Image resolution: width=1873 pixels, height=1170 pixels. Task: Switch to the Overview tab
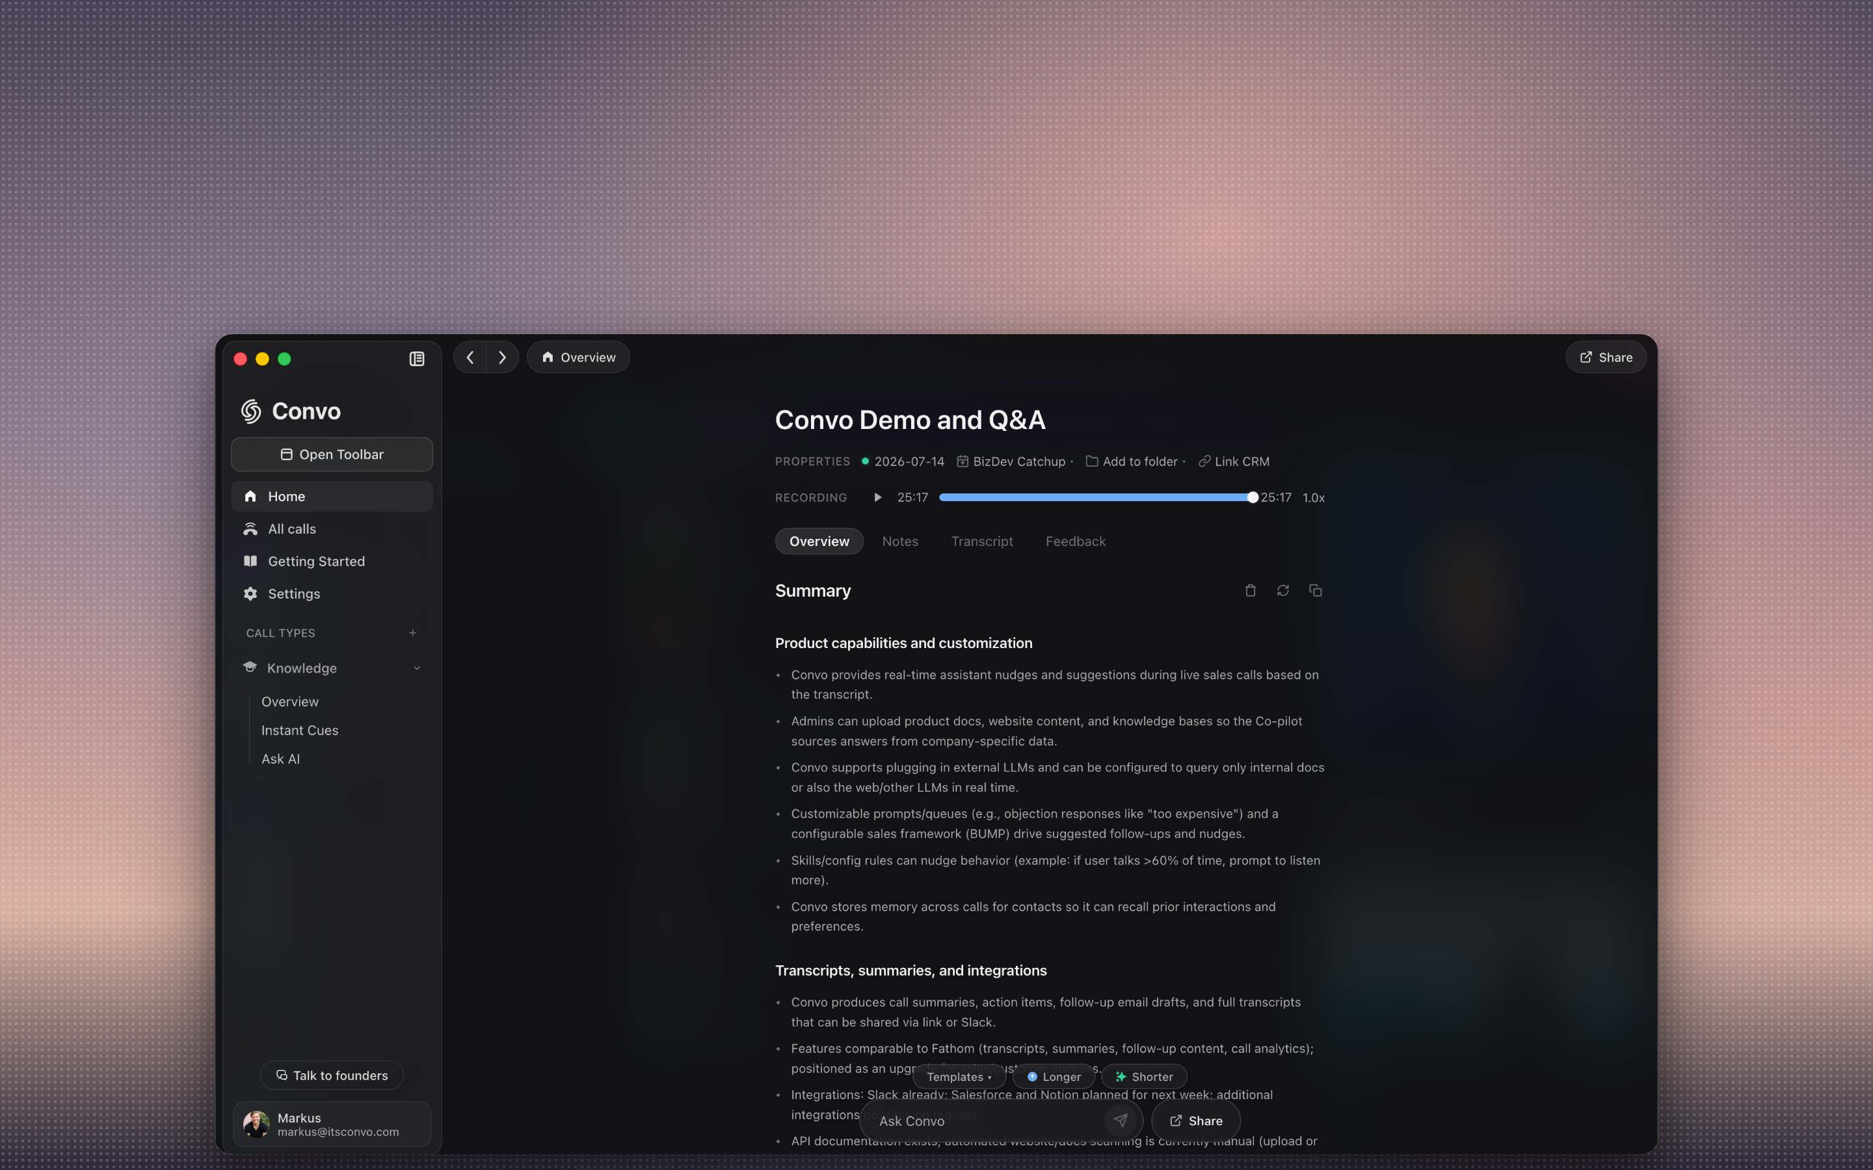819,541
